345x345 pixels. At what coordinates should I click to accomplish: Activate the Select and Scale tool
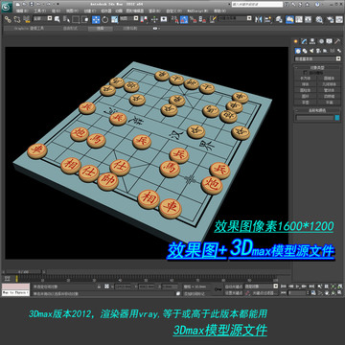pos(115,19)
